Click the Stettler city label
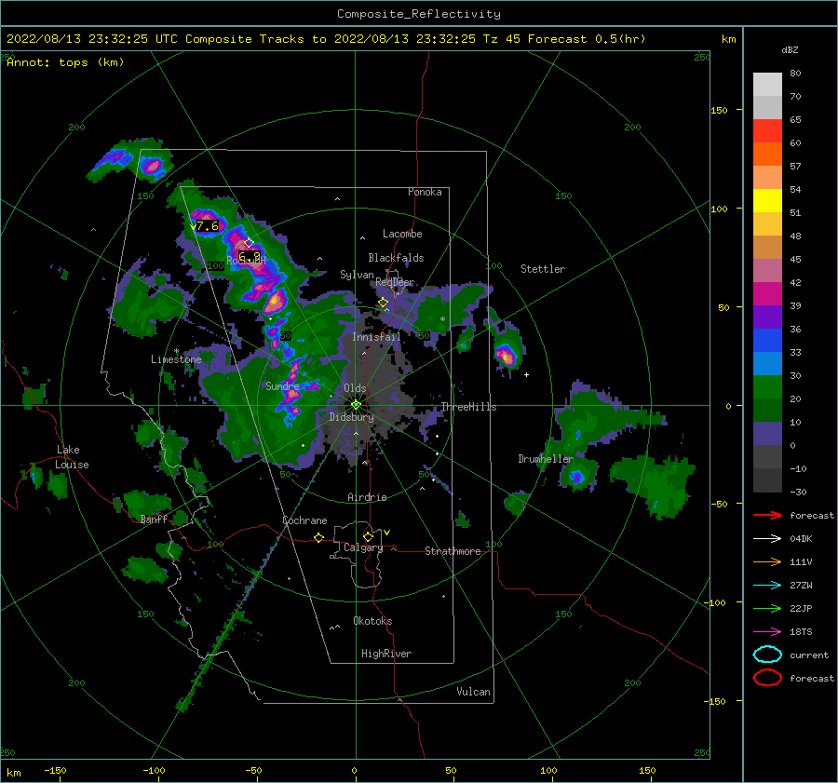The height and width of the screenshot is (783, 838). tap(543, 269)
